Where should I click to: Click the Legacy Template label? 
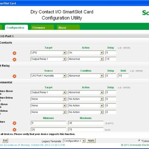click(52, 141)
